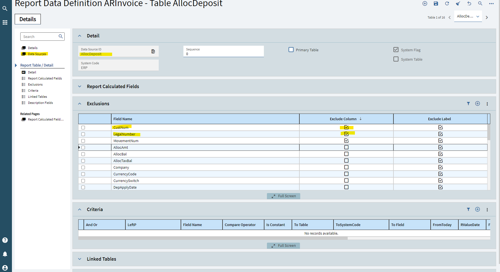The image size is (500, 272).
Task: Click the Undo icon in top toolbar
Action: tap(469, 4)
